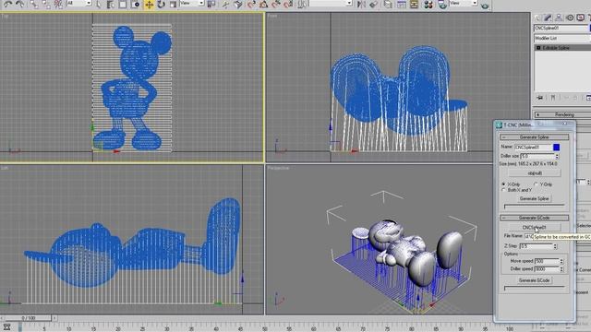Viewport: 591px width, 332px height.
Task: Adjust the Driller size spinner arrows
Action: (x=557, y=156)
